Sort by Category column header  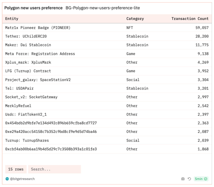coord(135,19)
